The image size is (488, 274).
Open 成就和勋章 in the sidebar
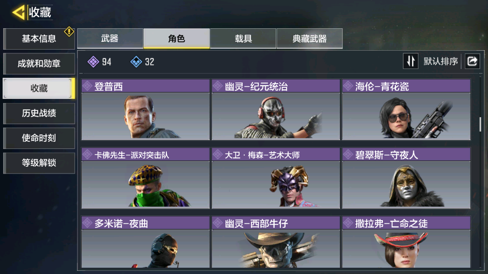pos(39,63)
